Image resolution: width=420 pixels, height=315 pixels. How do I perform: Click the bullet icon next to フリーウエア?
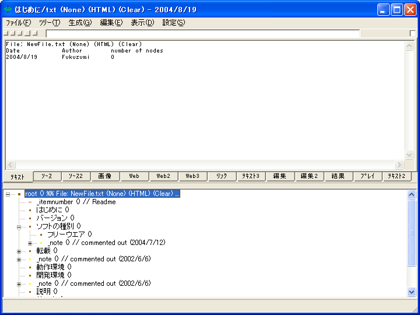tap(41, 235)
